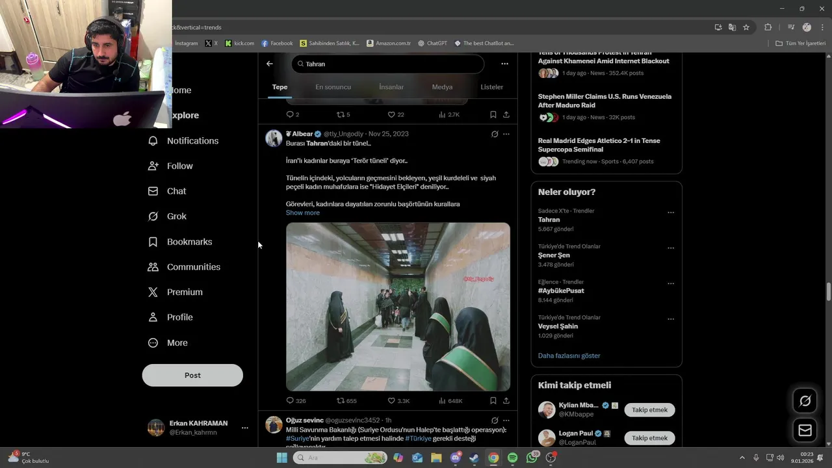
Task: Bookmark page with Chrome star icon
Action: (x=746, y=27)
